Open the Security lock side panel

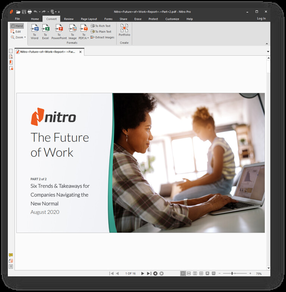pos(11,68)
